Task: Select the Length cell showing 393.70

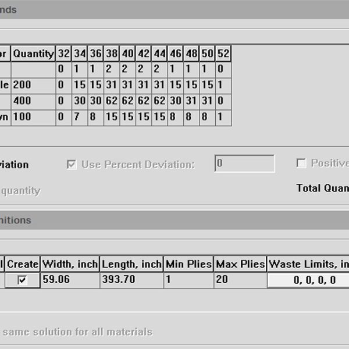Action: [131, 280]
